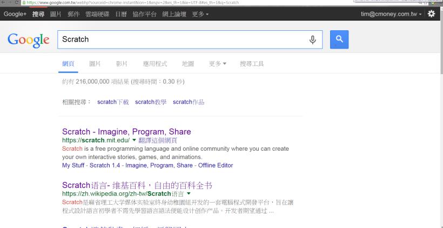Open the Google+ link in top bar
The width and height of the screenshot is (443, 228).
pos(15,14)
